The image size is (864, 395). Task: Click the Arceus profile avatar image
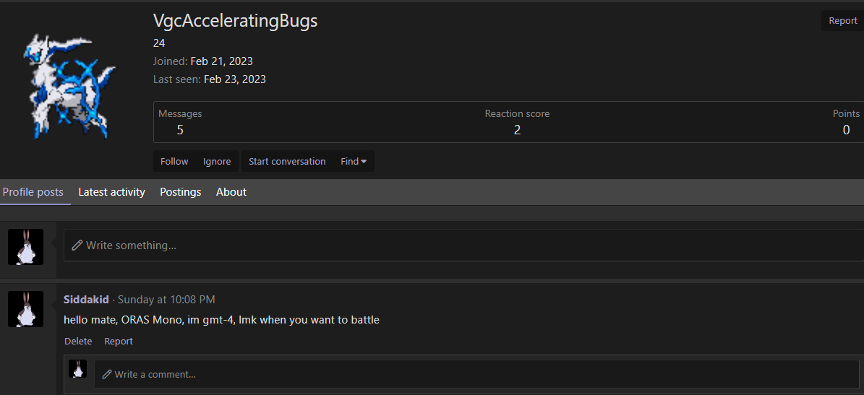(x=69, y=87)
